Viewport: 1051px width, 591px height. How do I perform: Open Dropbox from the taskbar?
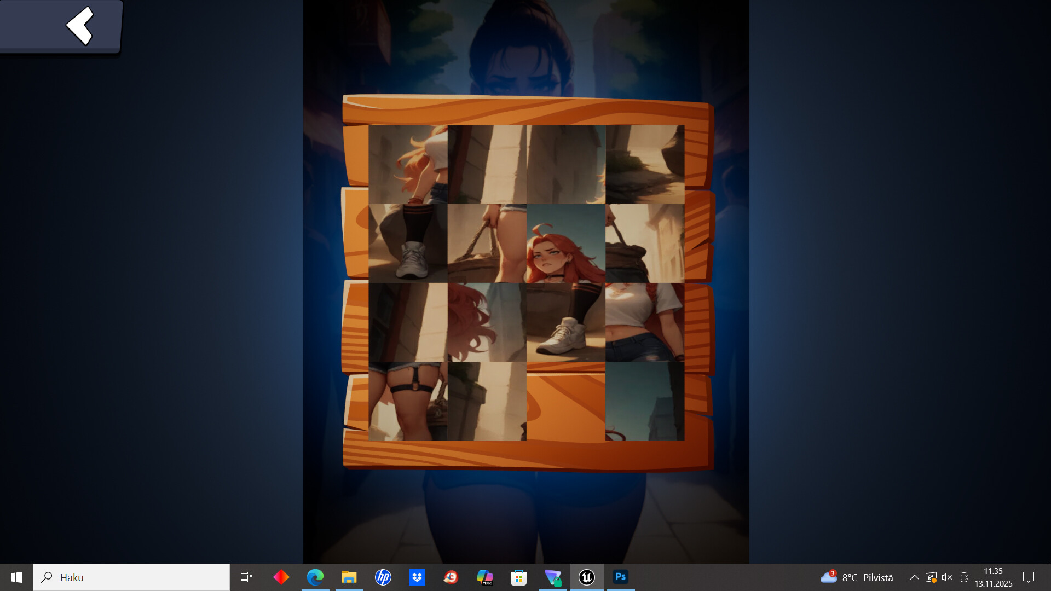(x=417, y=577)
